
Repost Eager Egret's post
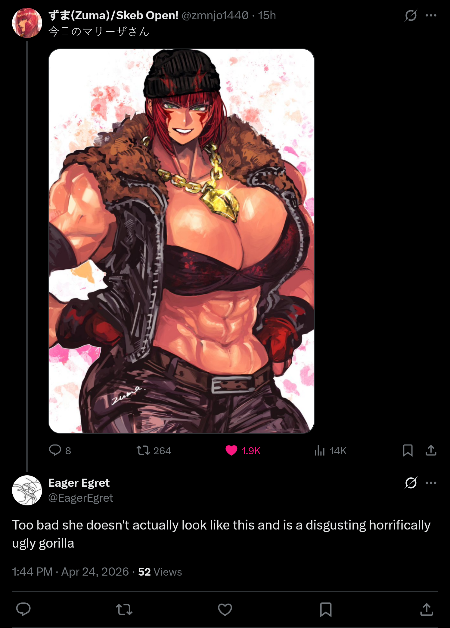(124, 609)
